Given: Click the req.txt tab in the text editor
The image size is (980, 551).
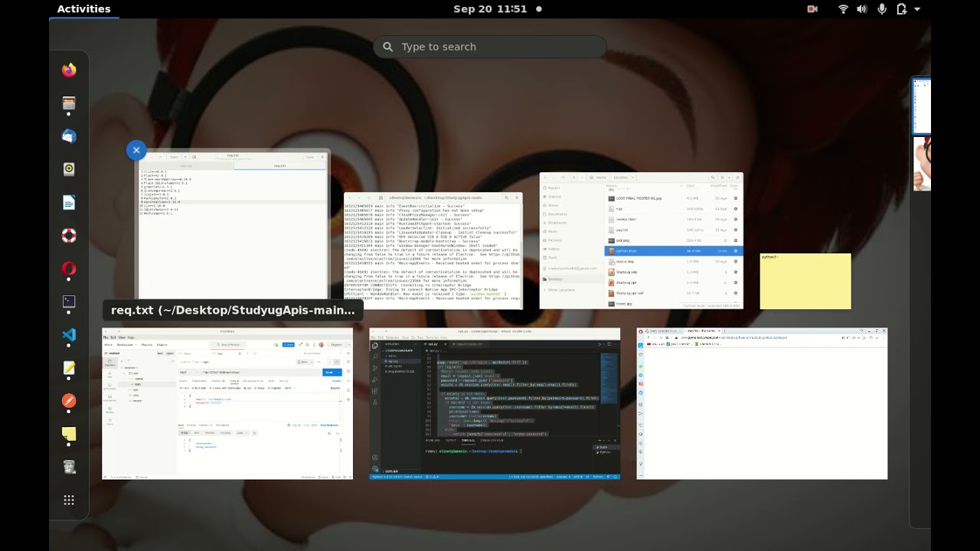Looking at the screenshot, I should (x=280, y=165).
